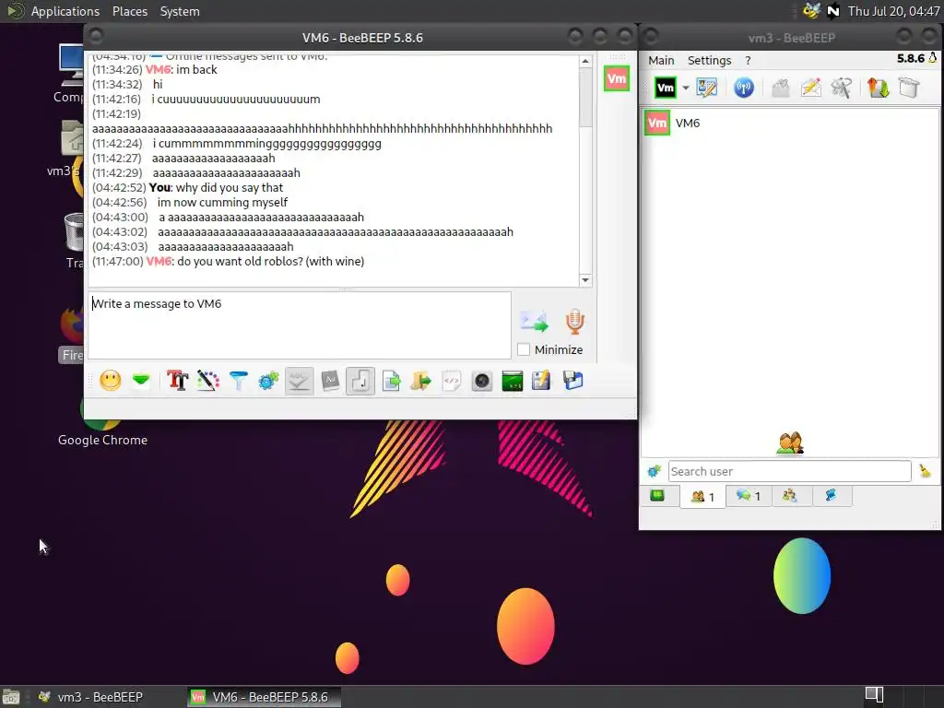
Task: Switch to the green monitor tab
Action: 657,496
